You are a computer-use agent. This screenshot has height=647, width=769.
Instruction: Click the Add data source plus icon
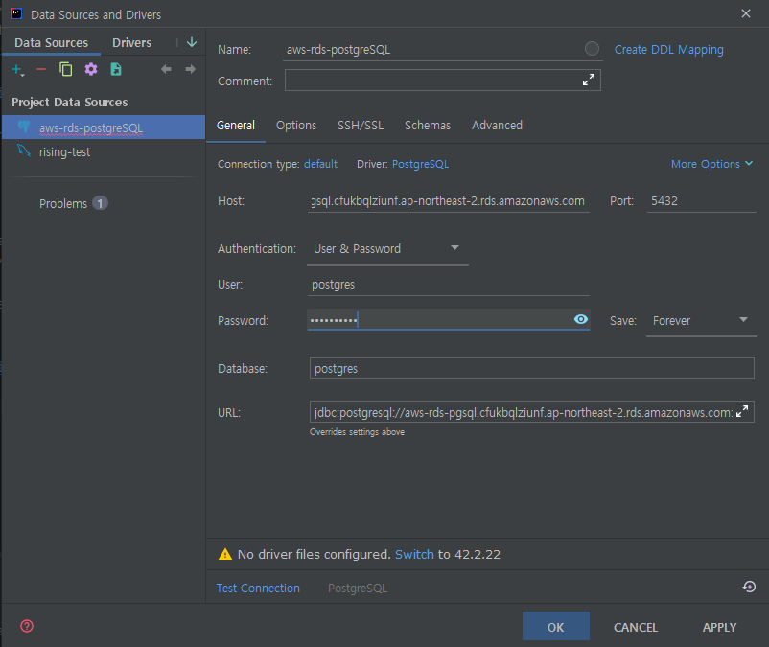pos(17,70)
